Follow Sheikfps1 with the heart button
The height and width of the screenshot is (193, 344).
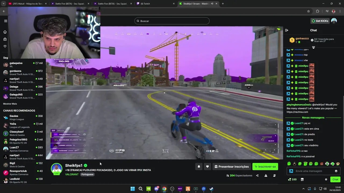click(x=207, y=166)
